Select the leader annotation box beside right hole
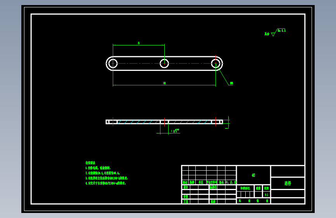Screen dimensions: 336x218 (x=231, y=83)
